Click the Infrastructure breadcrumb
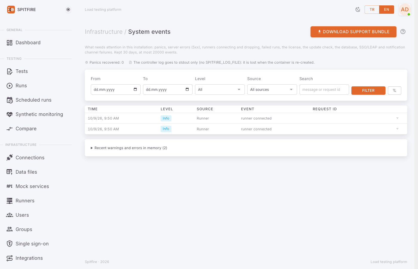Viewport: 418px width, 269px height. coord(104,32)
